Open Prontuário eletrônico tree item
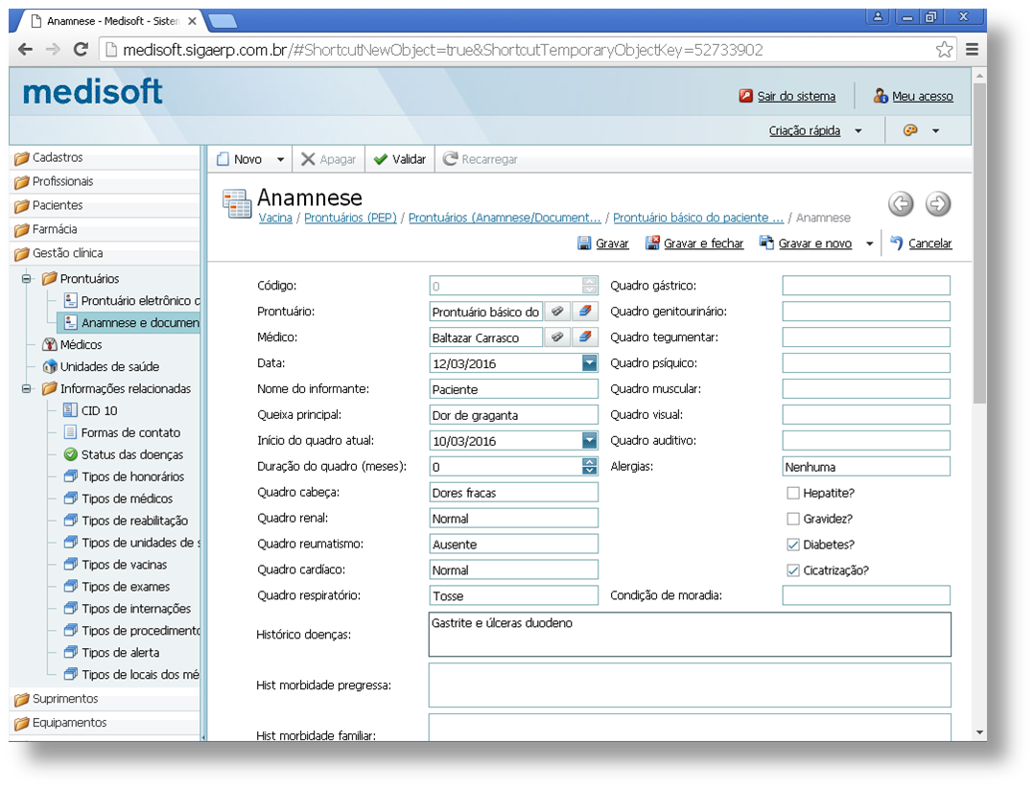Viewport: 1034px width, 789px height. point(132,301)
